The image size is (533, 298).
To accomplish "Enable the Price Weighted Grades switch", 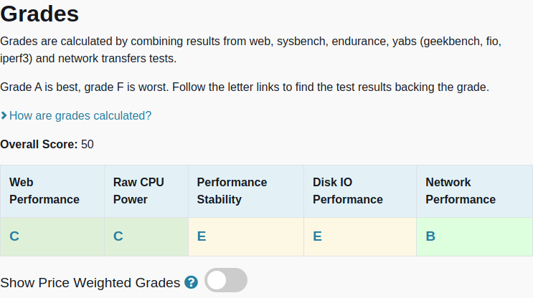I will click(226, 281).
